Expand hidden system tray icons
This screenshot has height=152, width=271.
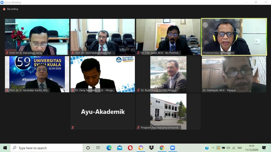pos(213,148)
